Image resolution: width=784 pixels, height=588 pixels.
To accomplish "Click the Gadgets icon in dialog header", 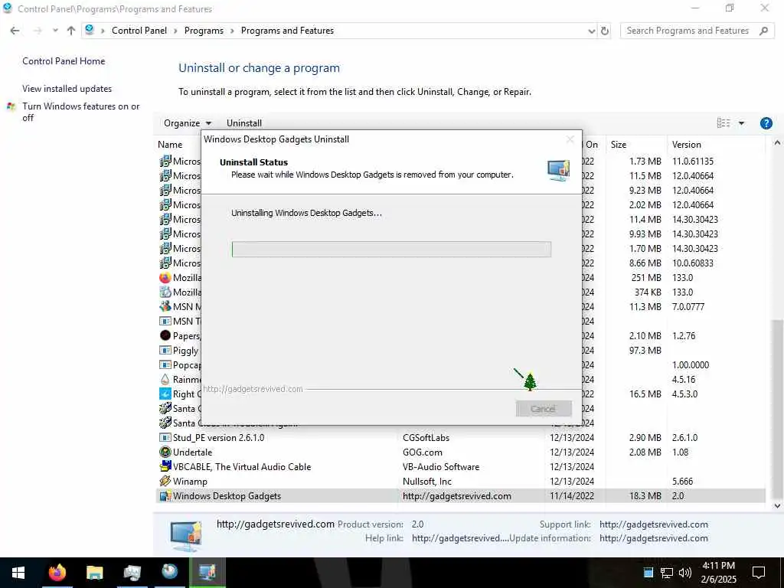I will point(558,171).
